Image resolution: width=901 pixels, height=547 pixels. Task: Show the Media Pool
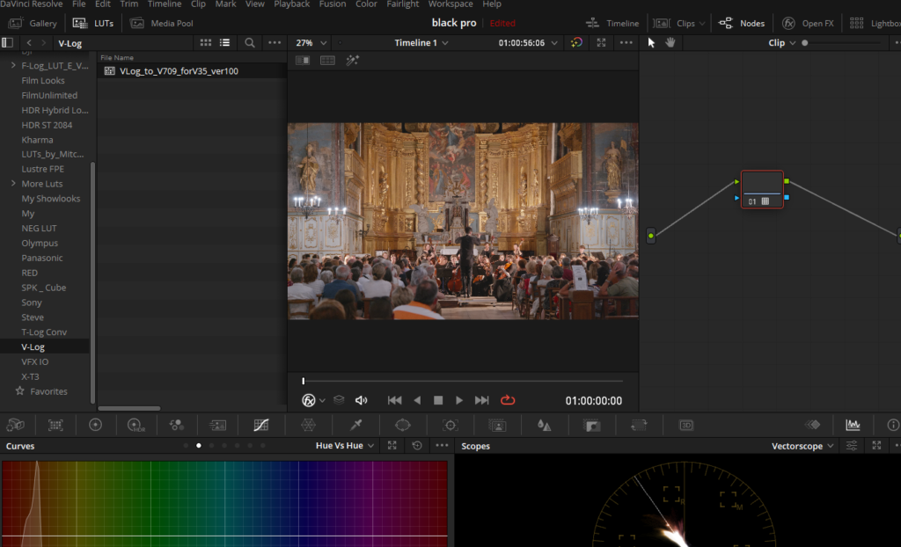(162, 23)
